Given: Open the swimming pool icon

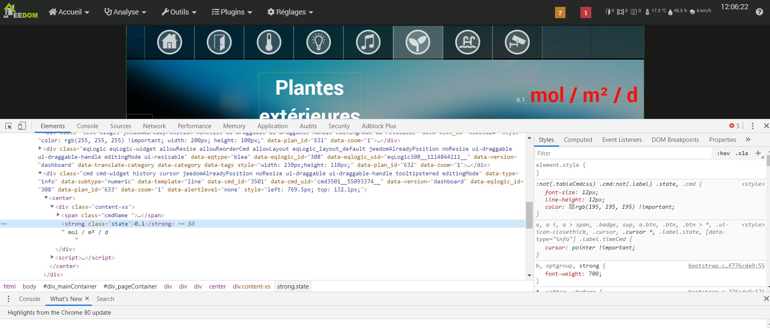Looking at the screenshot, I should point(467,42).
